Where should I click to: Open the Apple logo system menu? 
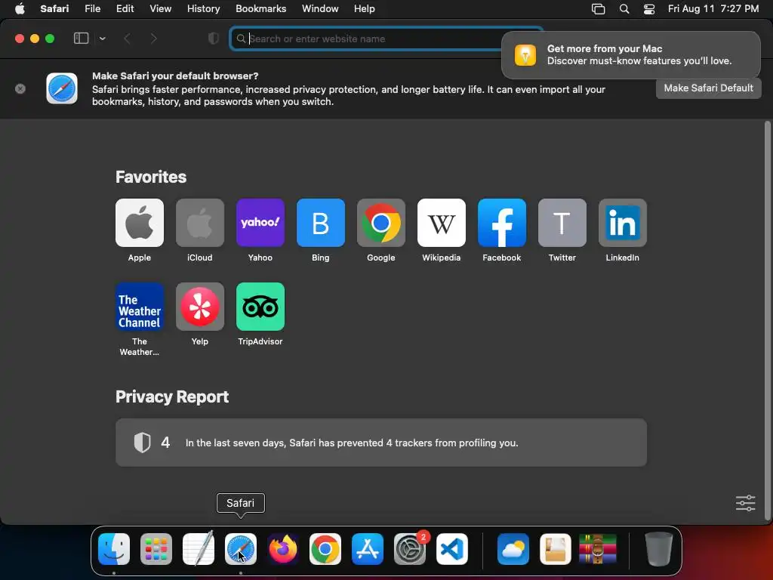pyautogui.click(x=20, y=8)
